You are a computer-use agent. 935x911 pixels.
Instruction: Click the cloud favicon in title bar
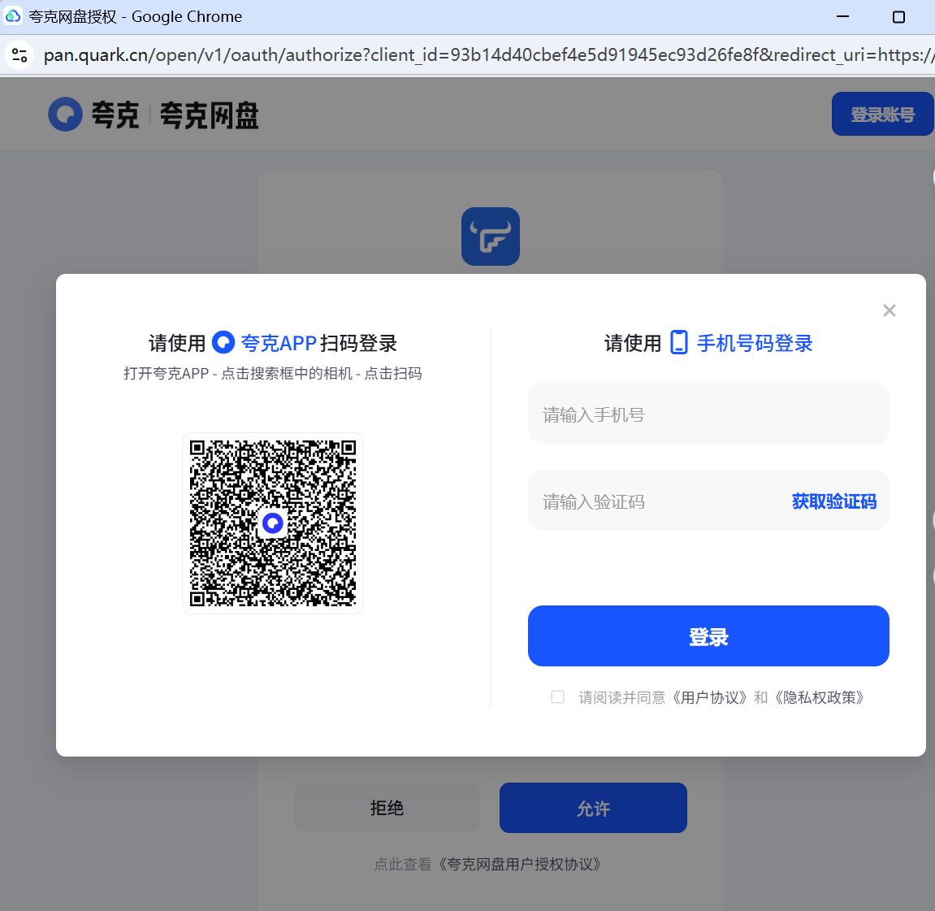(12, 16)
